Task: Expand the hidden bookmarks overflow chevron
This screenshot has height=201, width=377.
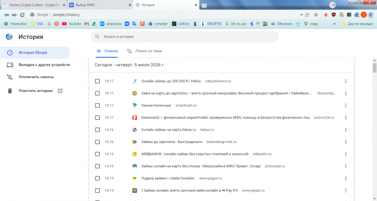Action: [x=334, y=24]
